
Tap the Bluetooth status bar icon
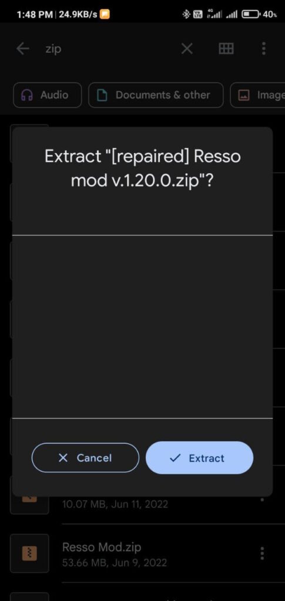pos(186,15)
